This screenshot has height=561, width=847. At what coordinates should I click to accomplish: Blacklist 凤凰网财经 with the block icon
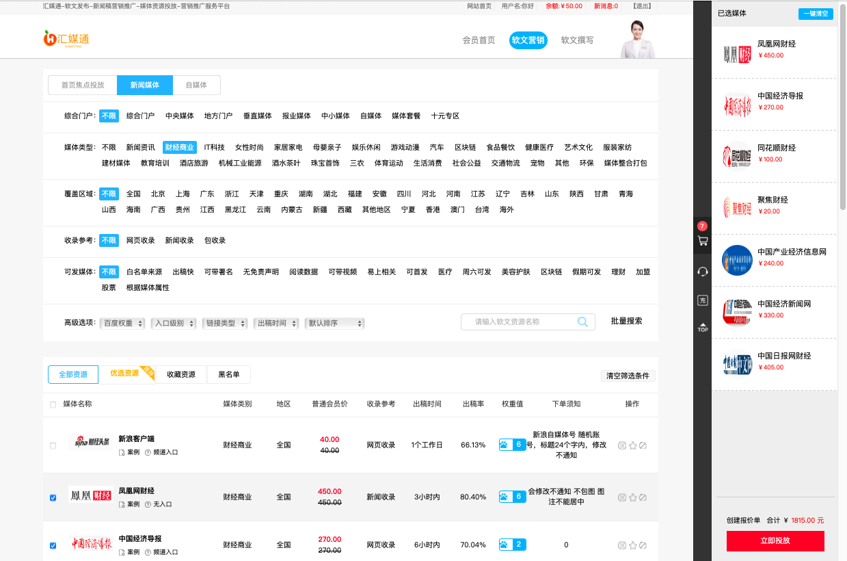click(x=643, y=497)
